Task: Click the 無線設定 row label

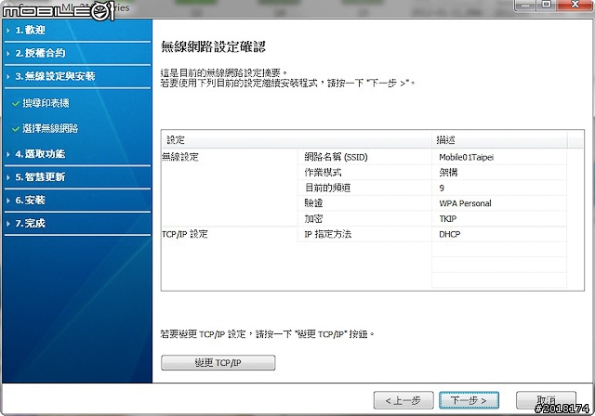Action: (x=180, y=157)
